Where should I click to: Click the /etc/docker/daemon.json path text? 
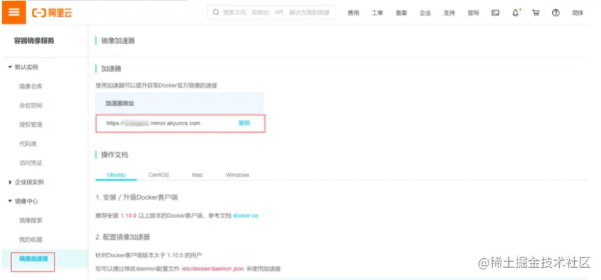tap(213, 269)
